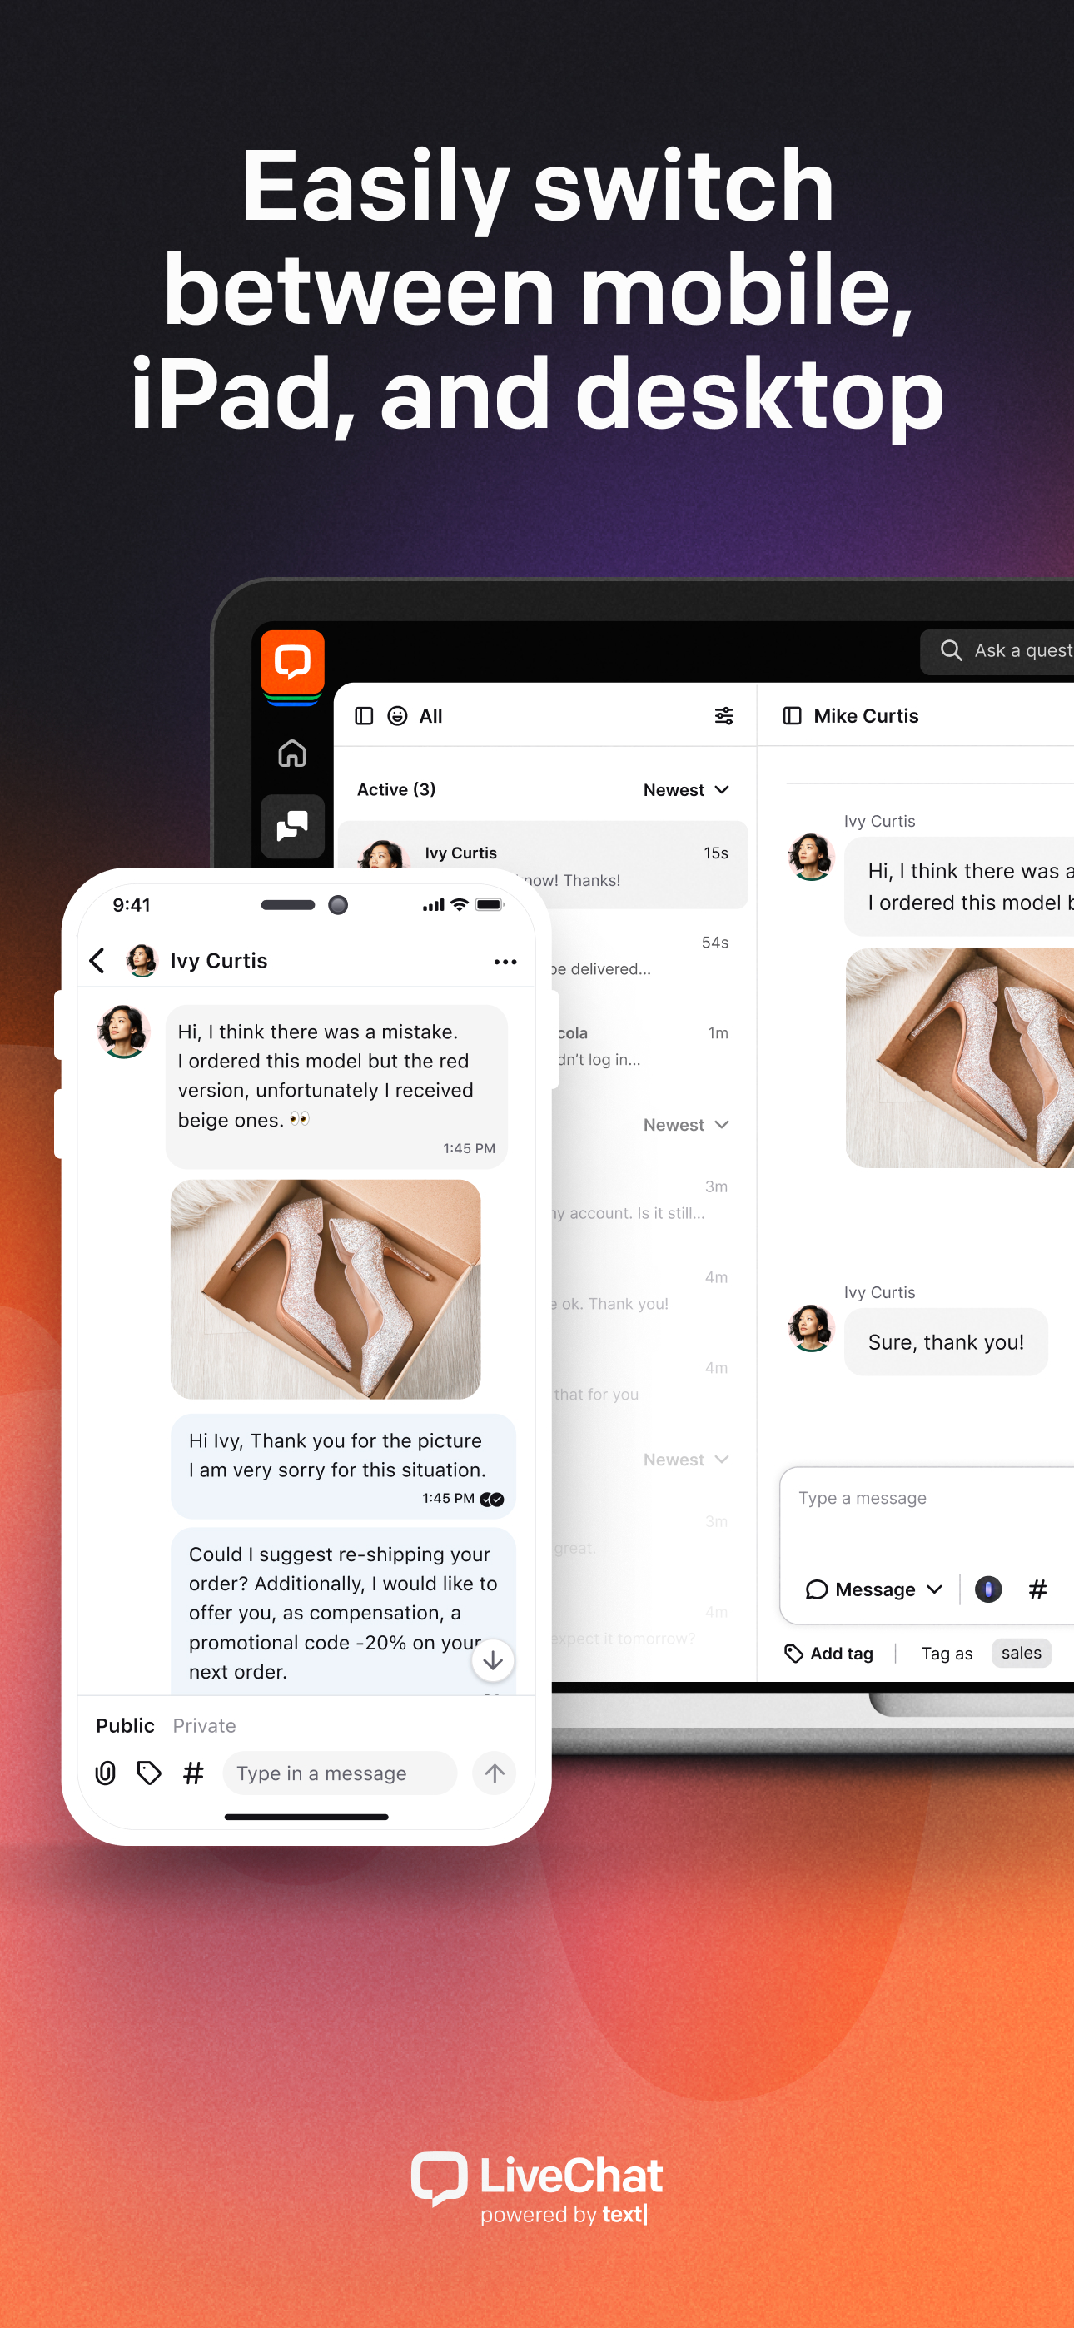Select the Public tab on phone
The image size is (1074, 2328).
coord(126,1725)
